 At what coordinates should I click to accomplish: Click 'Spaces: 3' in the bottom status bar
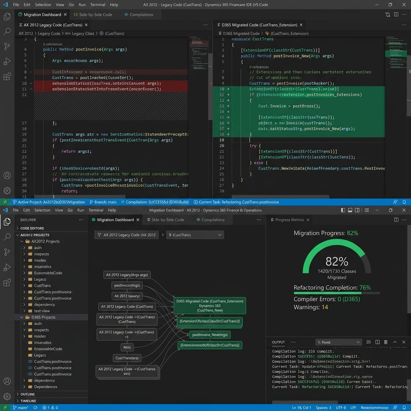323,408
